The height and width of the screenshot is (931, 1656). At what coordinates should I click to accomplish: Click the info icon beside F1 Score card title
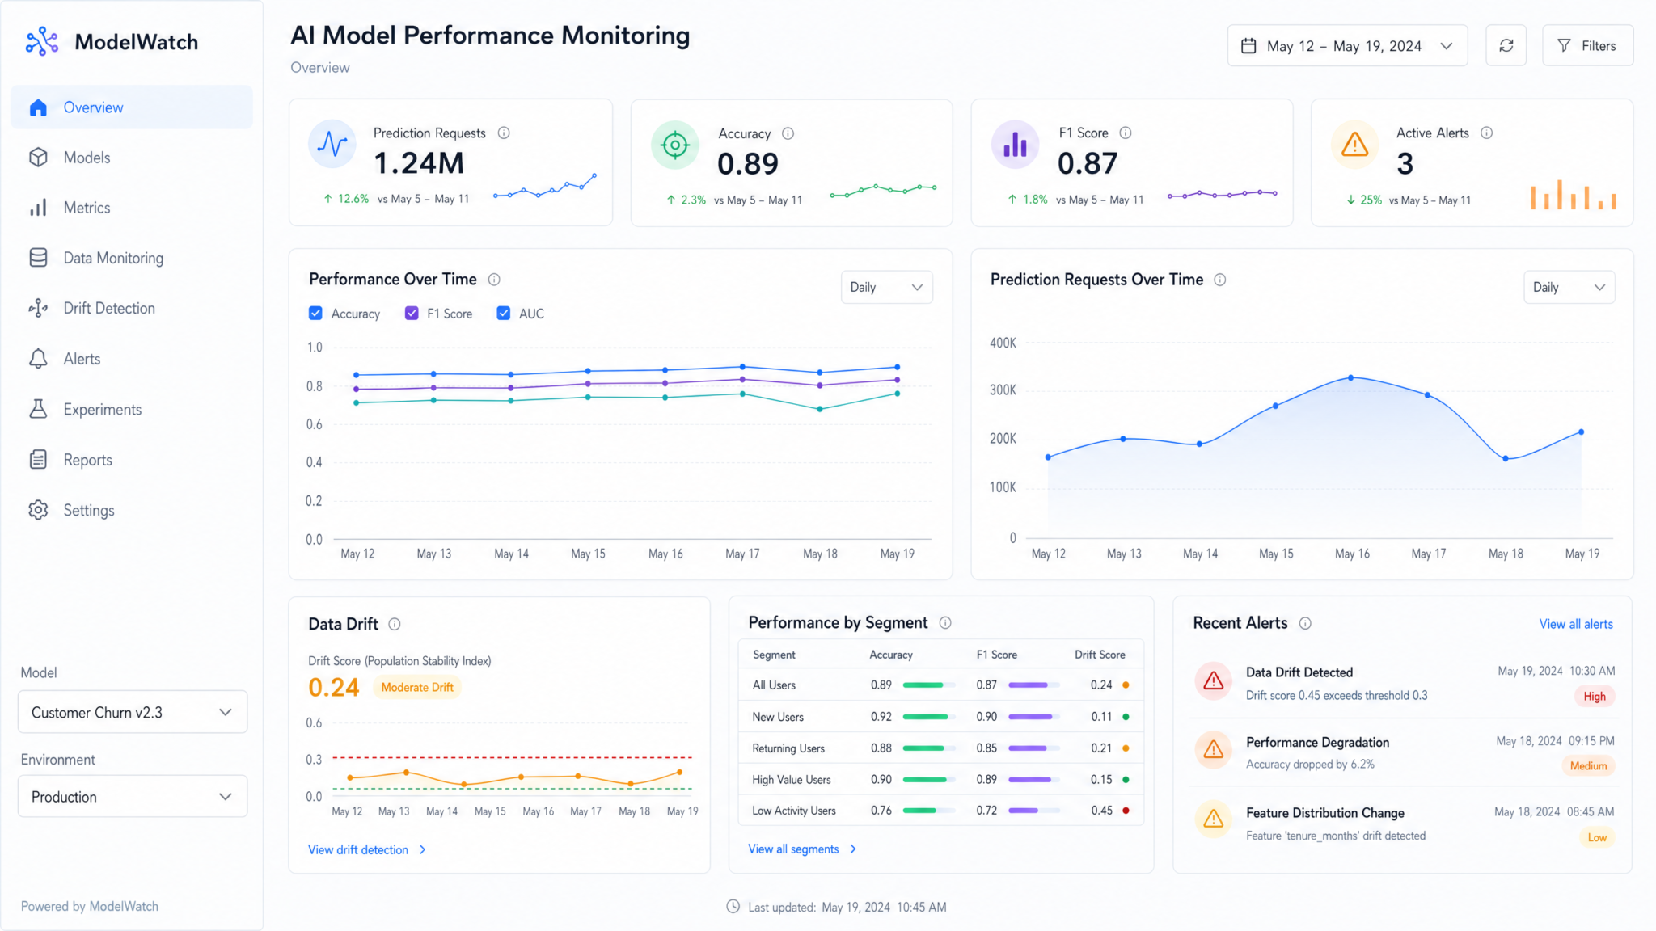[1125, 133]
